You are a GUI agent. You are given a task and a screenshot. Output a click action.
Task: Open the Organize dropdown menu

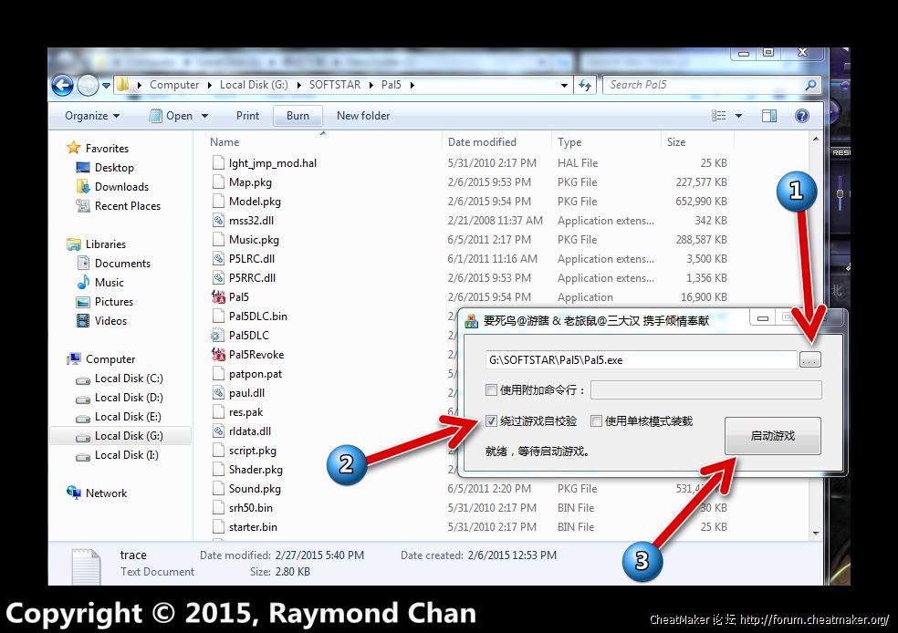(x=92, y=116)
